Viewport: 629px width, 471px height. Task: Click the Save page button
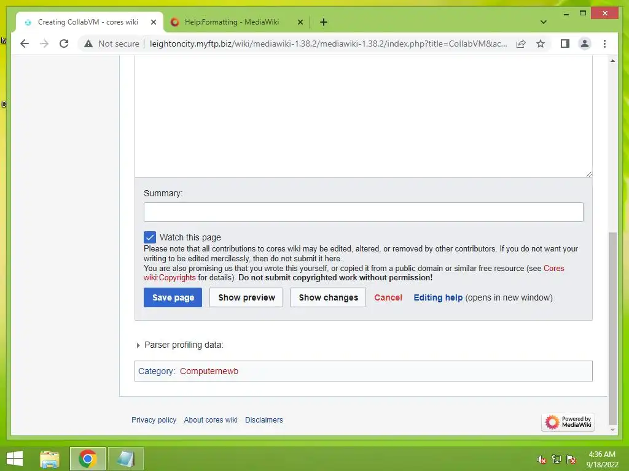173,297
